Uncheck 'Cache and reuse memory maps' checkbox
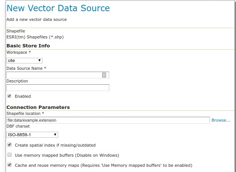236x172 pixels. coord(9,165)
